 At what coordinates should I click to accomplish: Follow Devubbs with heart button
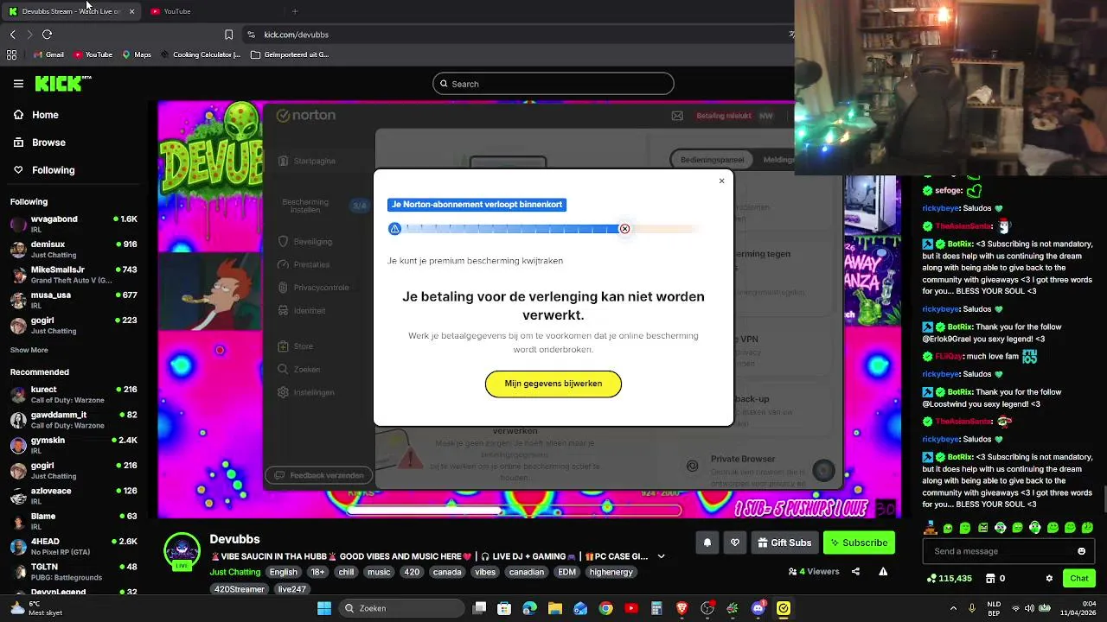click(735, 543)
